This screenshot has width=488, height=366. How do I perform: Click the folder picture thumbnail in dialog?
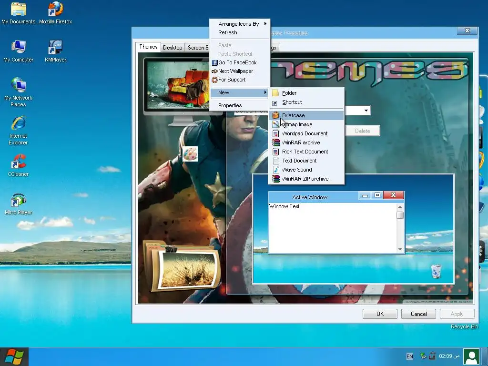click(x=182, y=266)
